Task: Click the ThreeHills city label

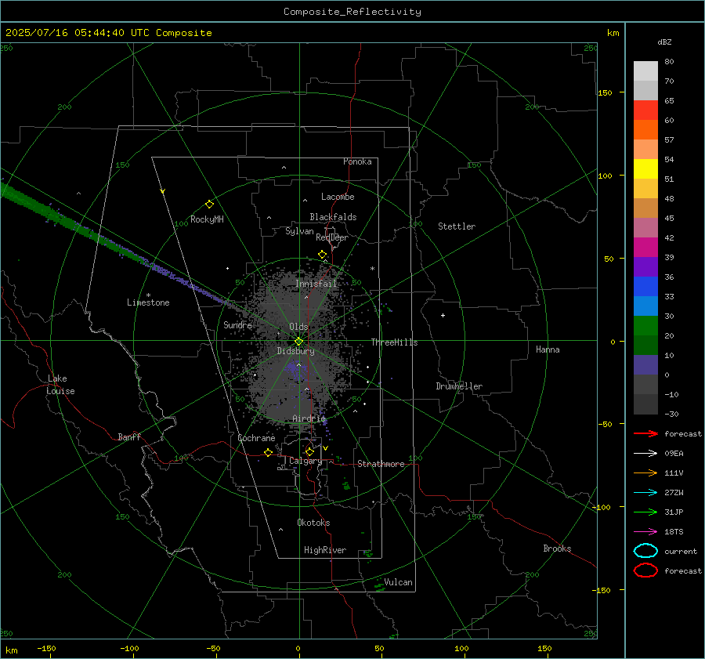Action: coord(394,342)
